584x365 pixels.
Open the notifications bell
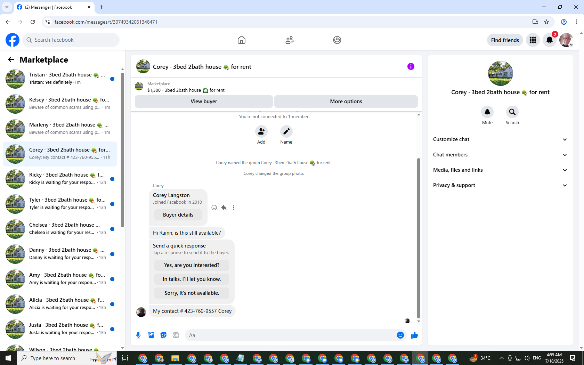click(x=550, y=40)
